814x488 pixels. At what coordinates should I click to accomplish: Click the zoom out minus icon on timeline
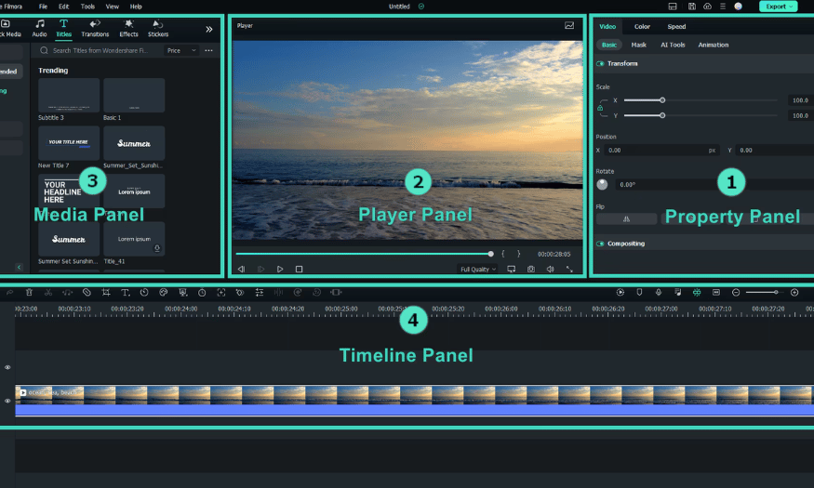736,293
